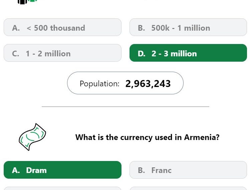The width and height of the screenshot is (250, 190).
Task: Select the cut-off answer below Dram
Action: (62, 188)
